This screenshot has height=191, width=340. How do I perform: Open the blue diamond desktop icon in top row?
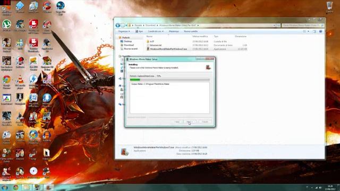point(20,6)
